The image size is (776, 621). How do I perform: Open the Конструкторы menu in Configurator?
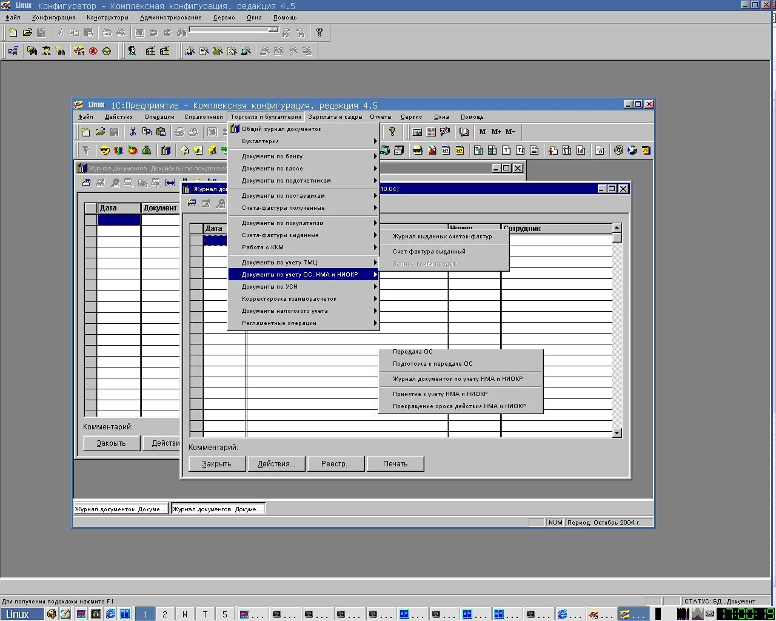tap(107, 18)
